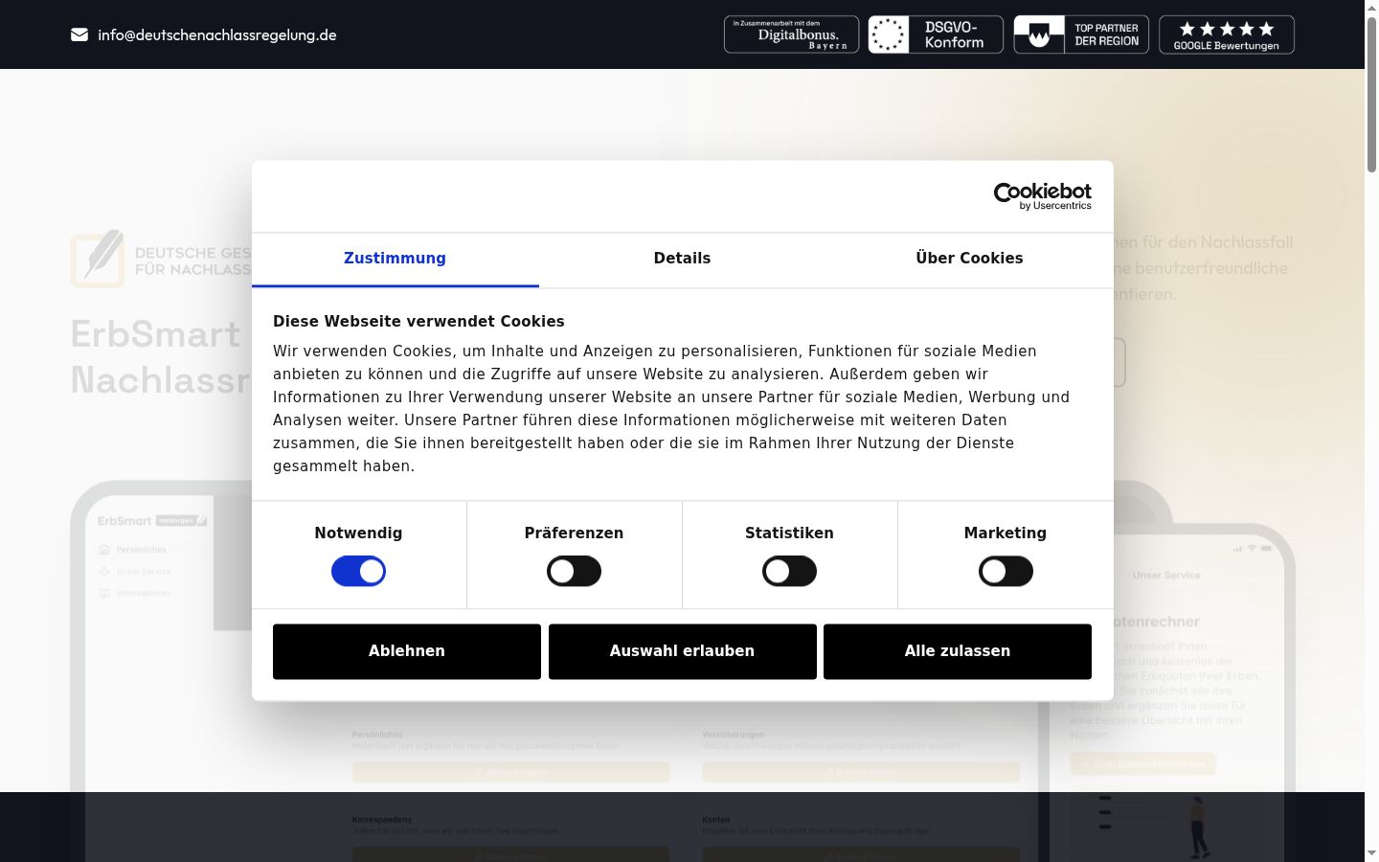
Task: Click the Top Partner der Region badge
Action: point(1081,34)
